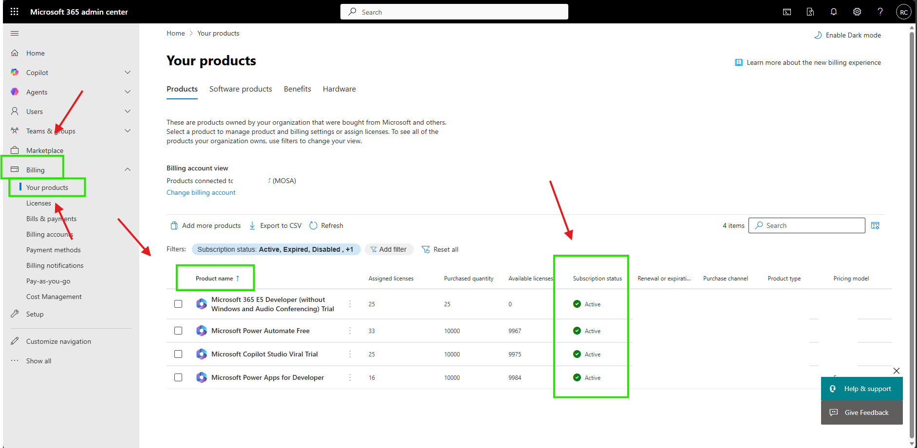Open Bills & payments in sidebar

click(51, 219)
